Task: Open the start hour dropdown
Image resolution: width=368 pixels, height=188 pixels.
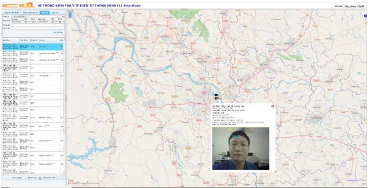Action: point(27,22)
